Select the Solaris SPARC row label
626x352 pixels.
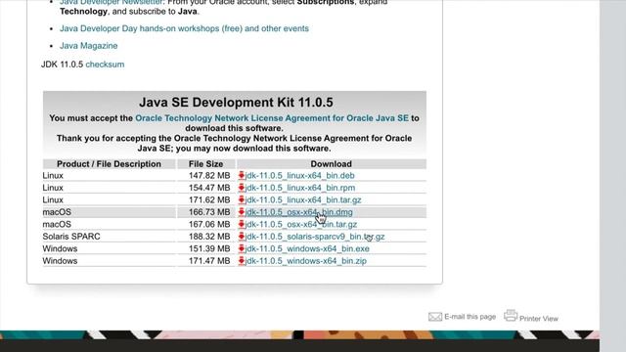(x=71, y=237)
